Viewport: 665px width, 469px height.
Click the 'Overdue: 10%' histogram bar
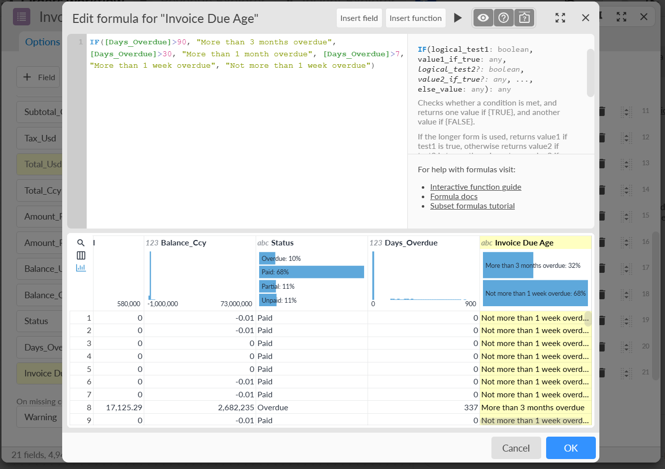[267, 258]
